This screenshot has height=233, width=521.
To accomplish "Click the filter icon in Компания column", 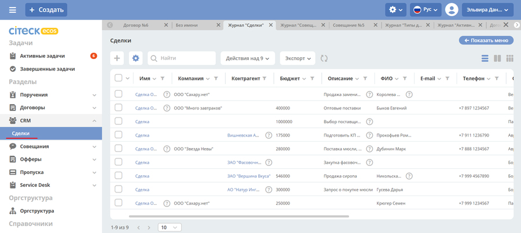I will pyautogui.click(x=216, y=79).
